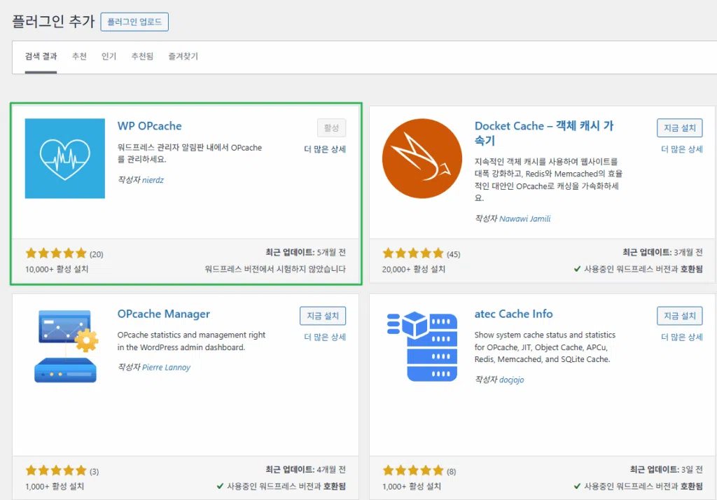Click the 플러그인 추가 page heading
Viewport: 717px width, 500px height.
coord(53,21)
